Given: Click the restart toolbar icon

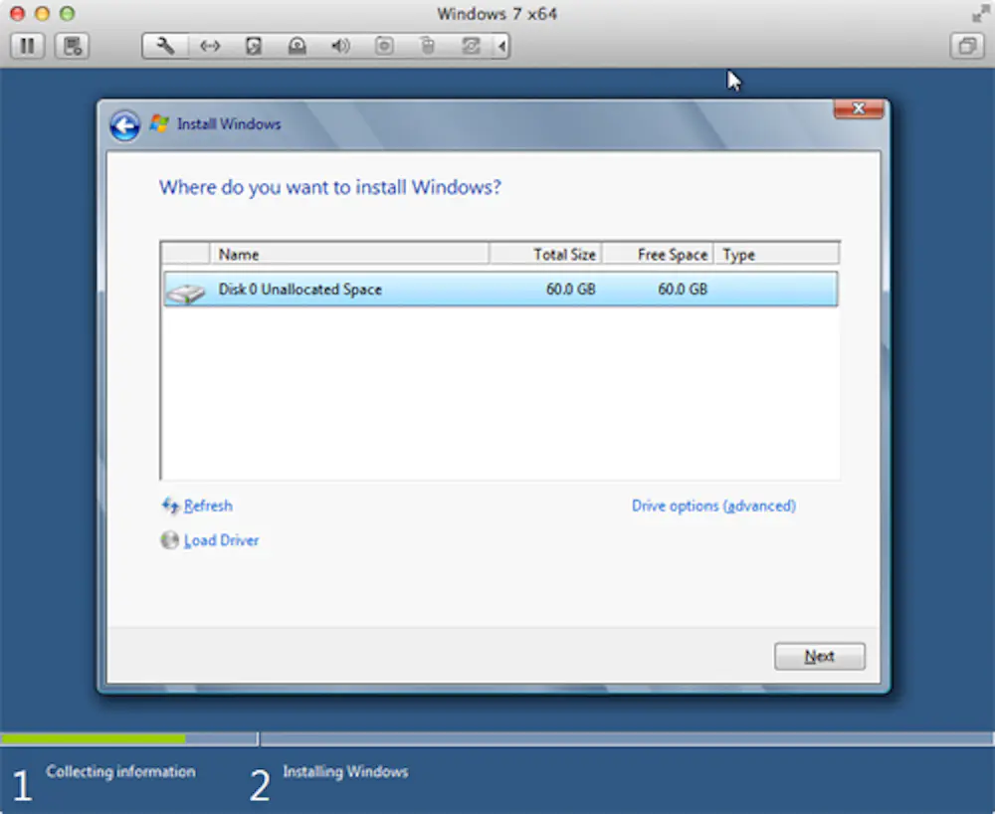Looking at the screenshot, I should tap(471, 46).
